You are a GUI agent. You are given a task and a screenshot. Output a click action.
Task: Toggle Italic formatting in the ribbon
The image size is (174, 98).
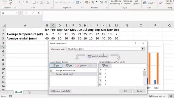[23, 2]
